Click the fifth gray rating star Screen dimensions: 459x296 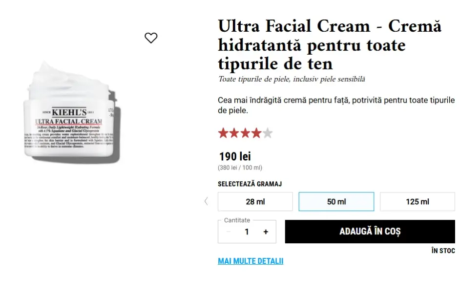coord(267,133)
